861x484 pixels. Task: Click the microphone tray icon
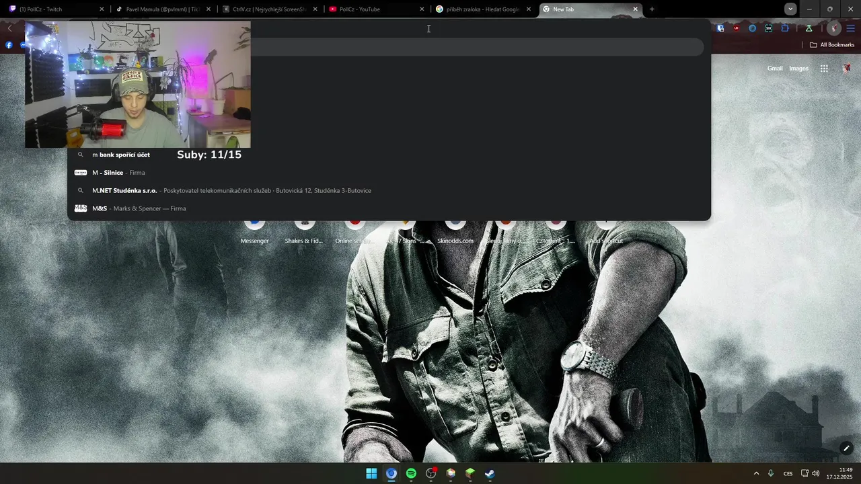771,473
